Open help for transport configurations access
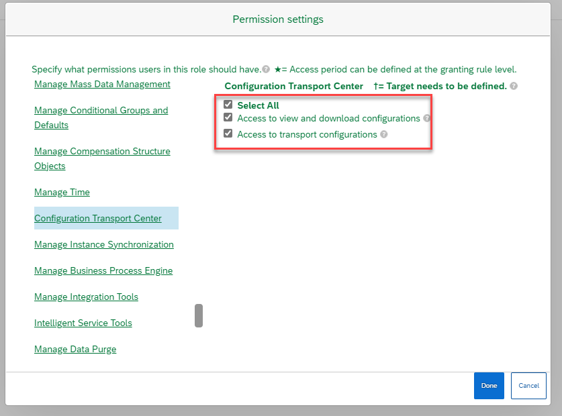This screenshot has height=416, width=562. click(x=384, y=134)
